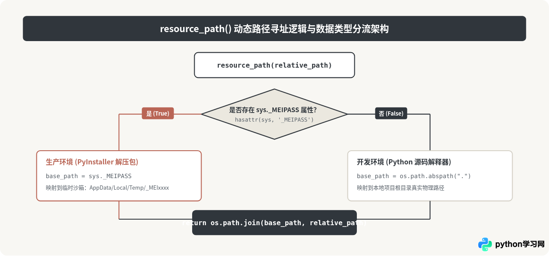Click the 映射到本地项目根目录真实物理路径 description
549x256 pixels.
pyautogui.click(x=401, y=188)
